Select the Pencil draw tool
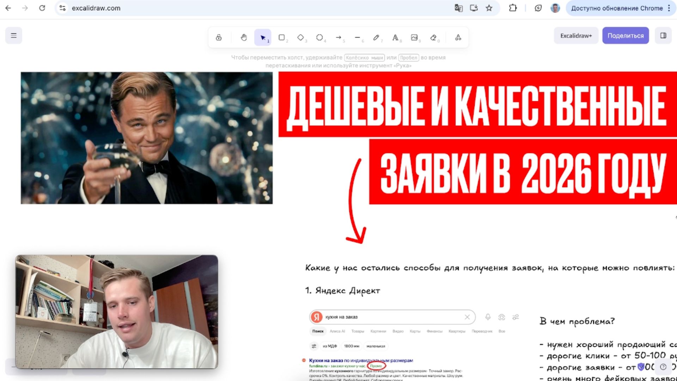This screenshot has width=677, height=381. 376,37
